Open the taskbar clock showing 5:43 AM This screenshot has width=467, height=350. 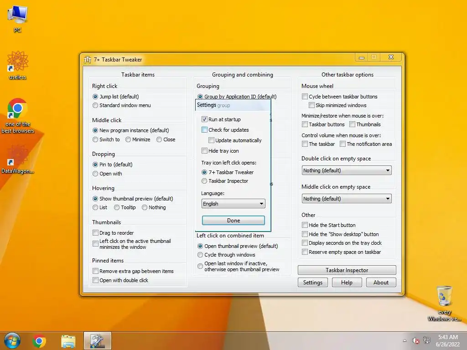[448, 341]
